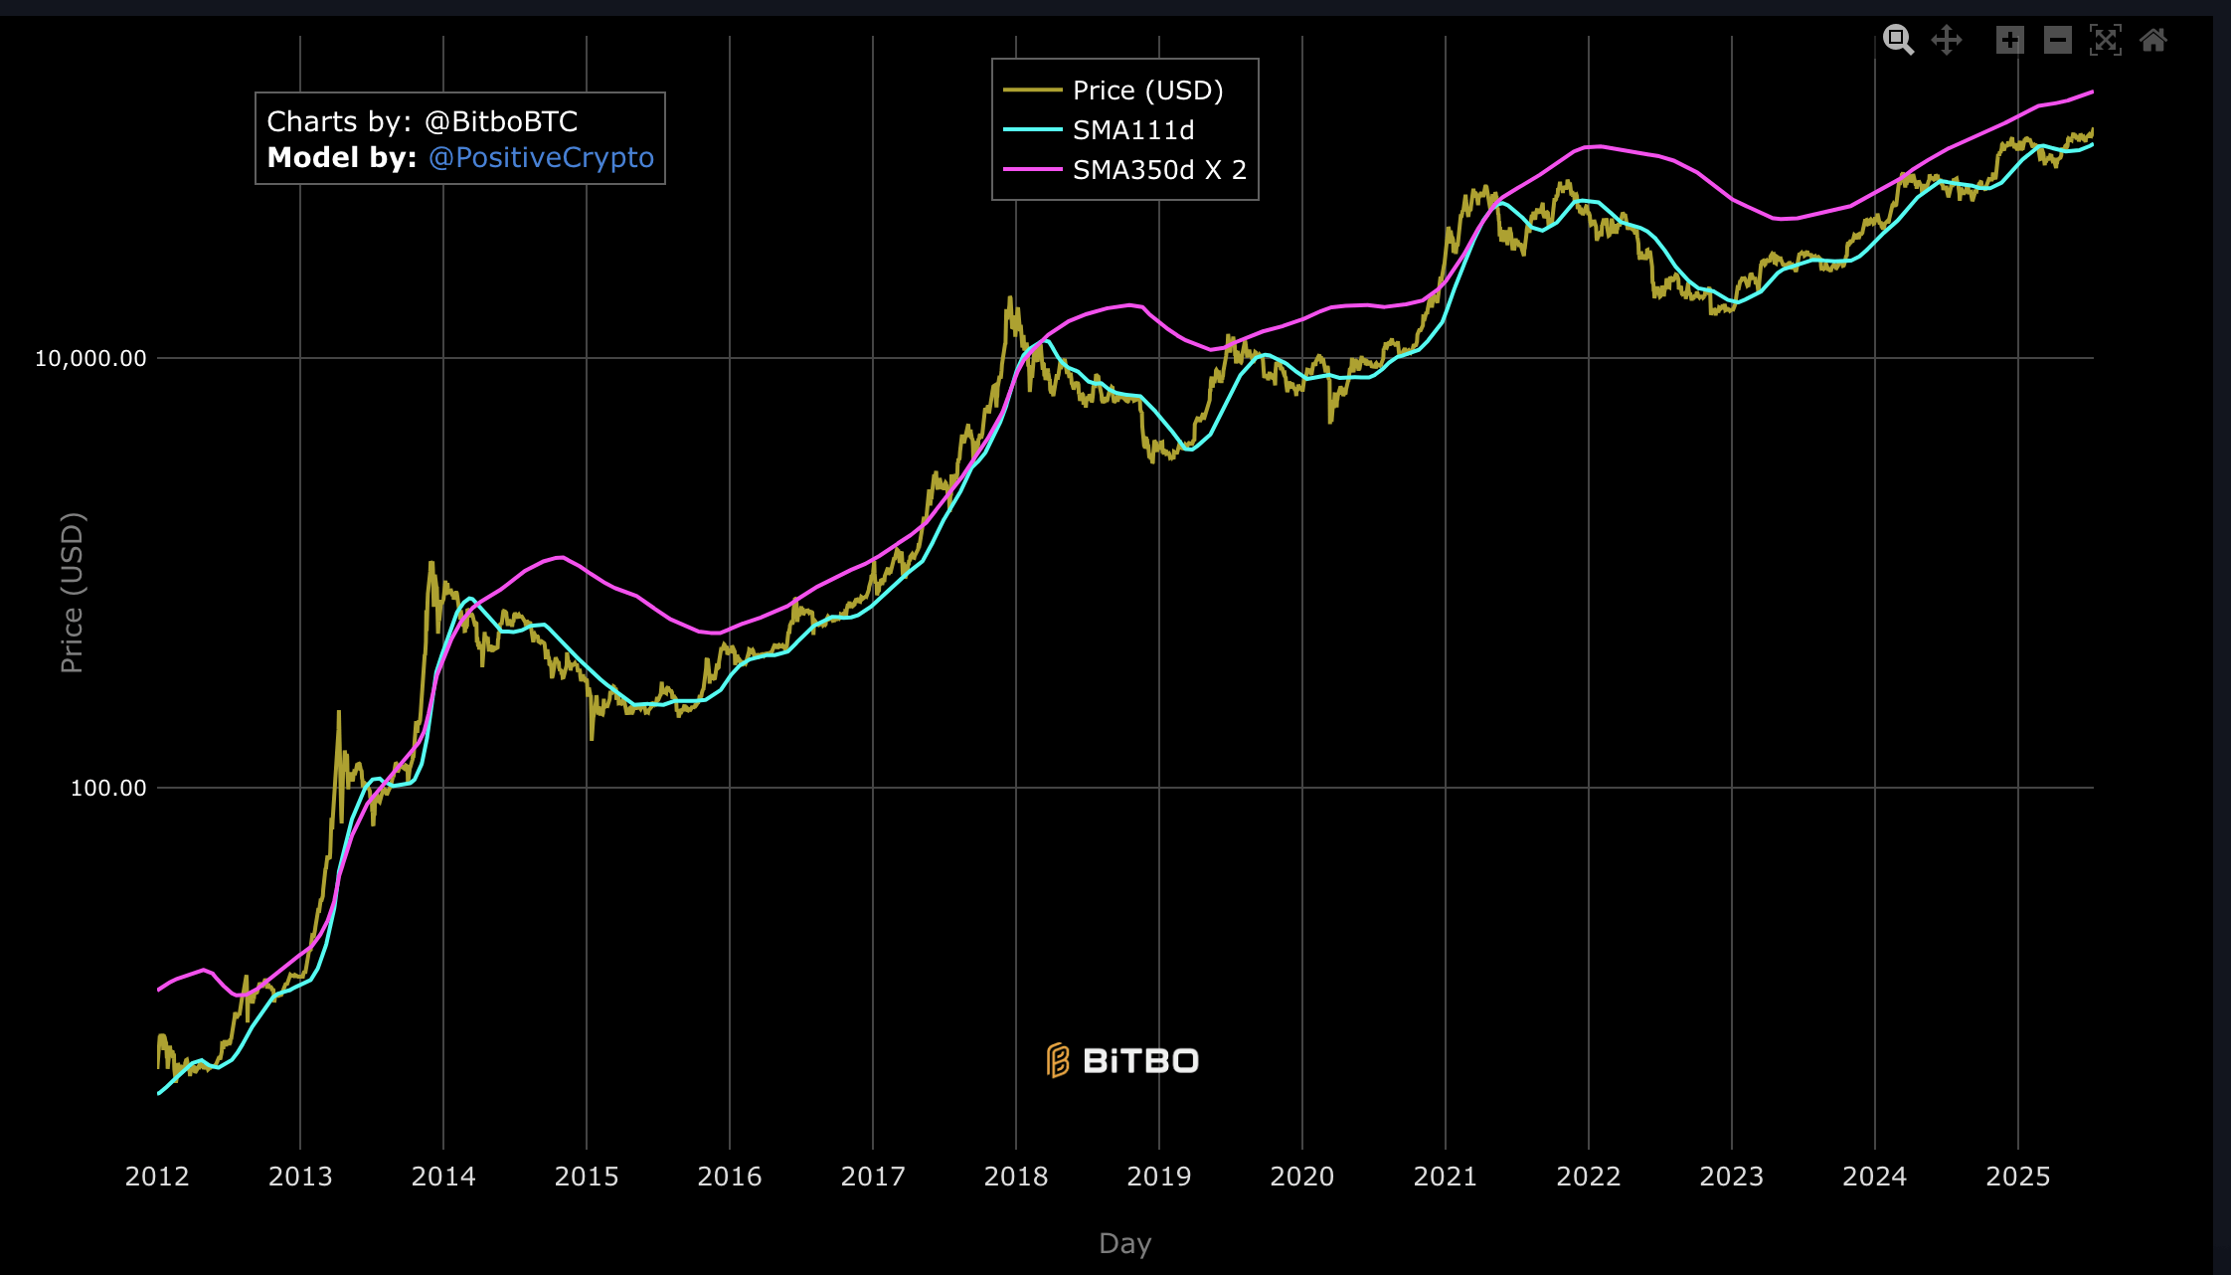The image size is (2231, 1275).
Task: Autoscale the chart with the expand icon
Action: point(2107,40)
